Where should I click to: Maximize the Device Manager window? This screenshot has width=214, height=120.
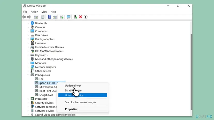(178, 6)
